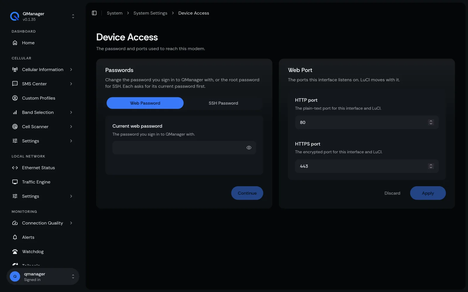This screenshot has width=468, height=292.
Task: Click the Continue button
Action: (x=247, y=193)
